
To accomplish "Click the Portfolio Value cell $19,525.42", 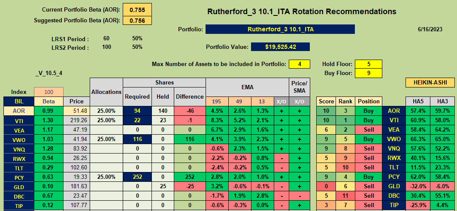I will click(x=280, y=47).
